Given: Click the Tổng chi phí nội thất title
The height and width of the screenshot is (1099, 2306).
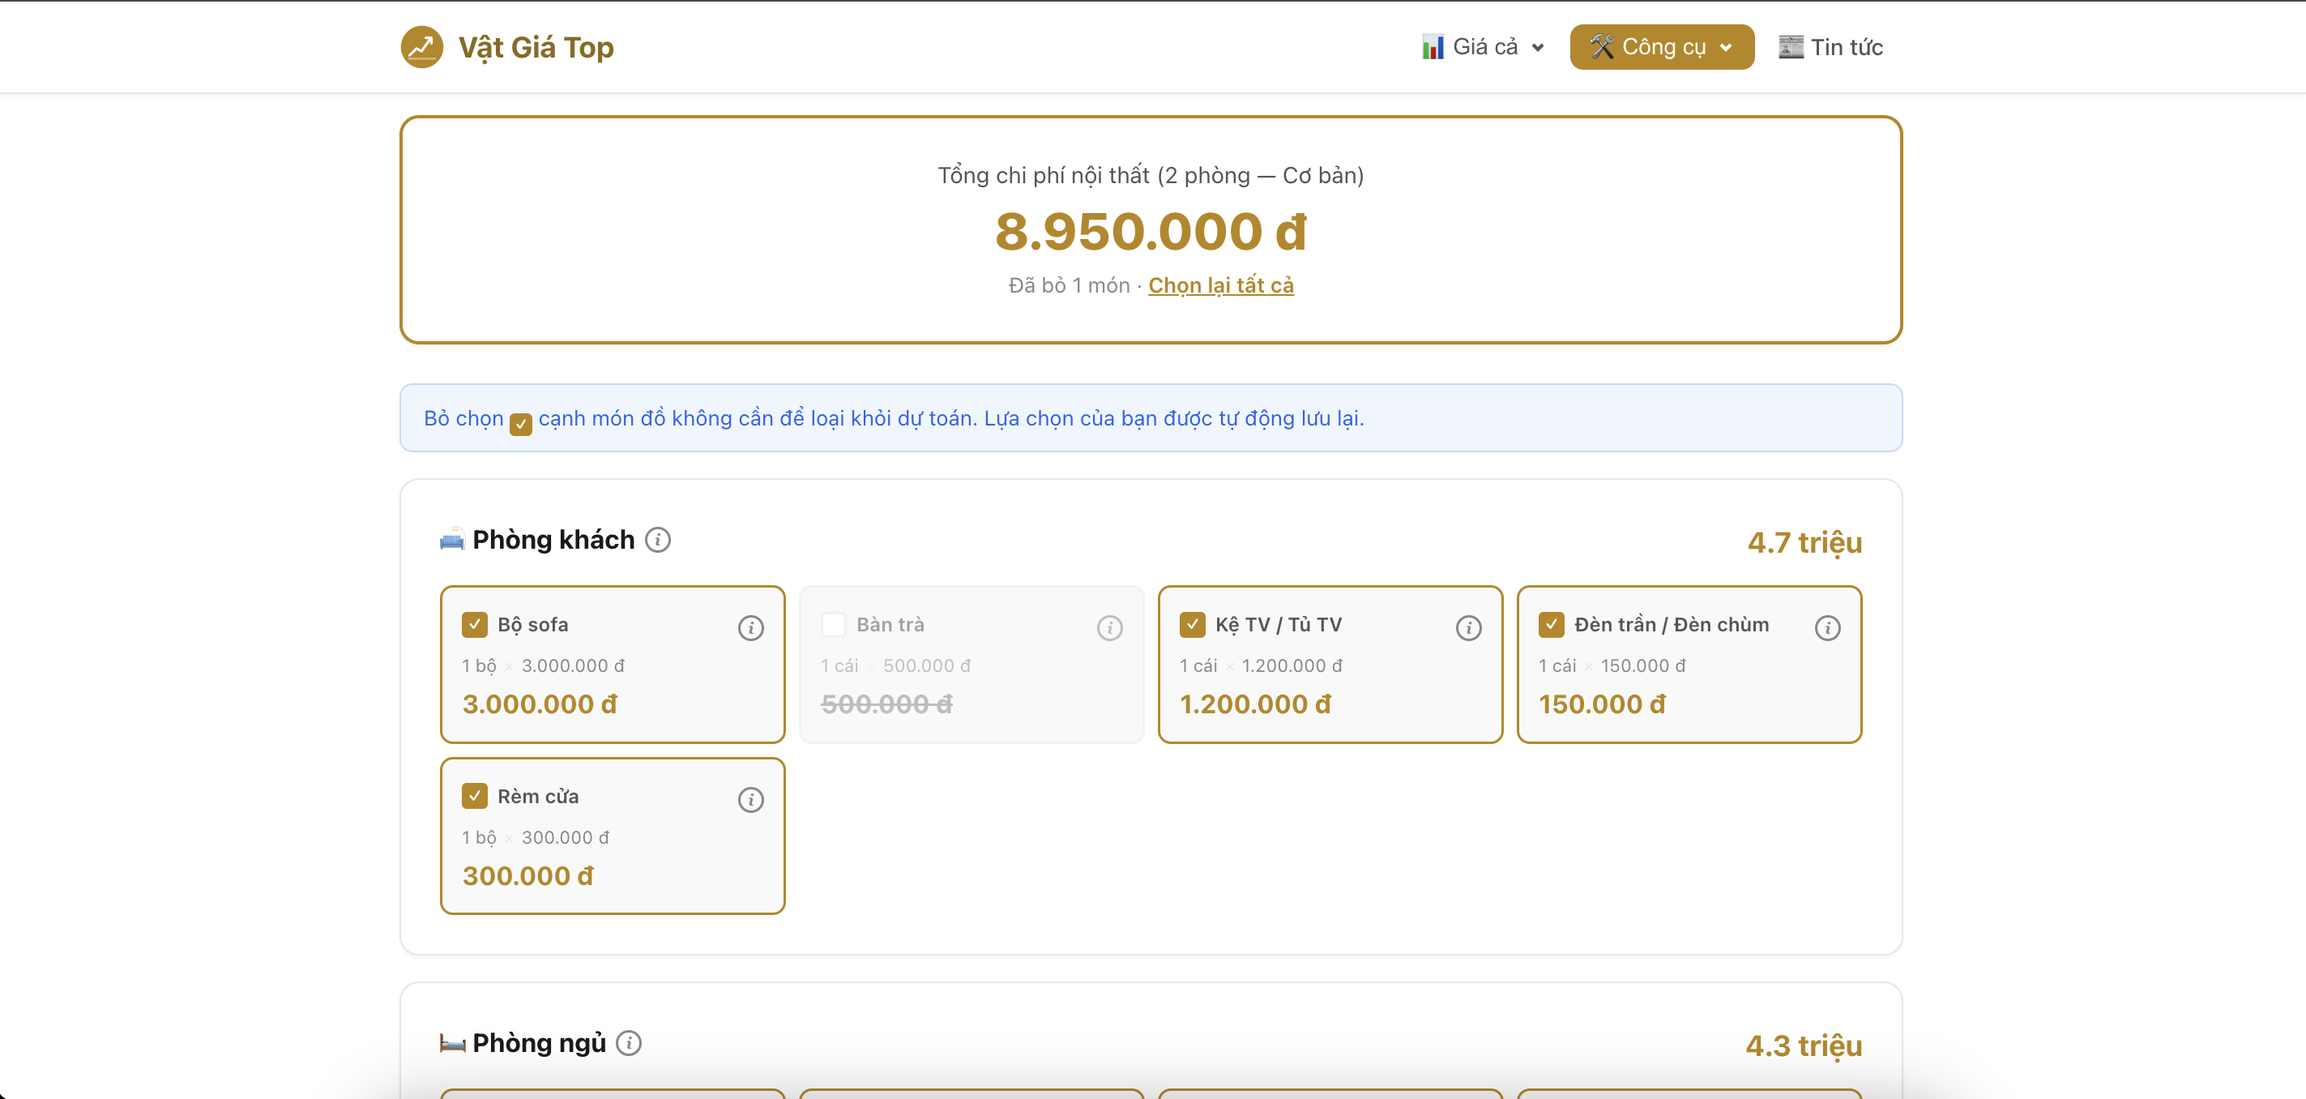Looking at the screenshot, I should pos(1151,176).
